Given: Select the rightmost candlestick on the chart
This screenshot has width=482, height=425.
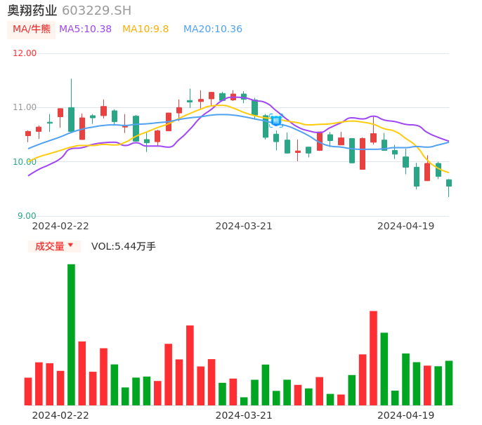Looking at the screenshot, I should [449, 183].
